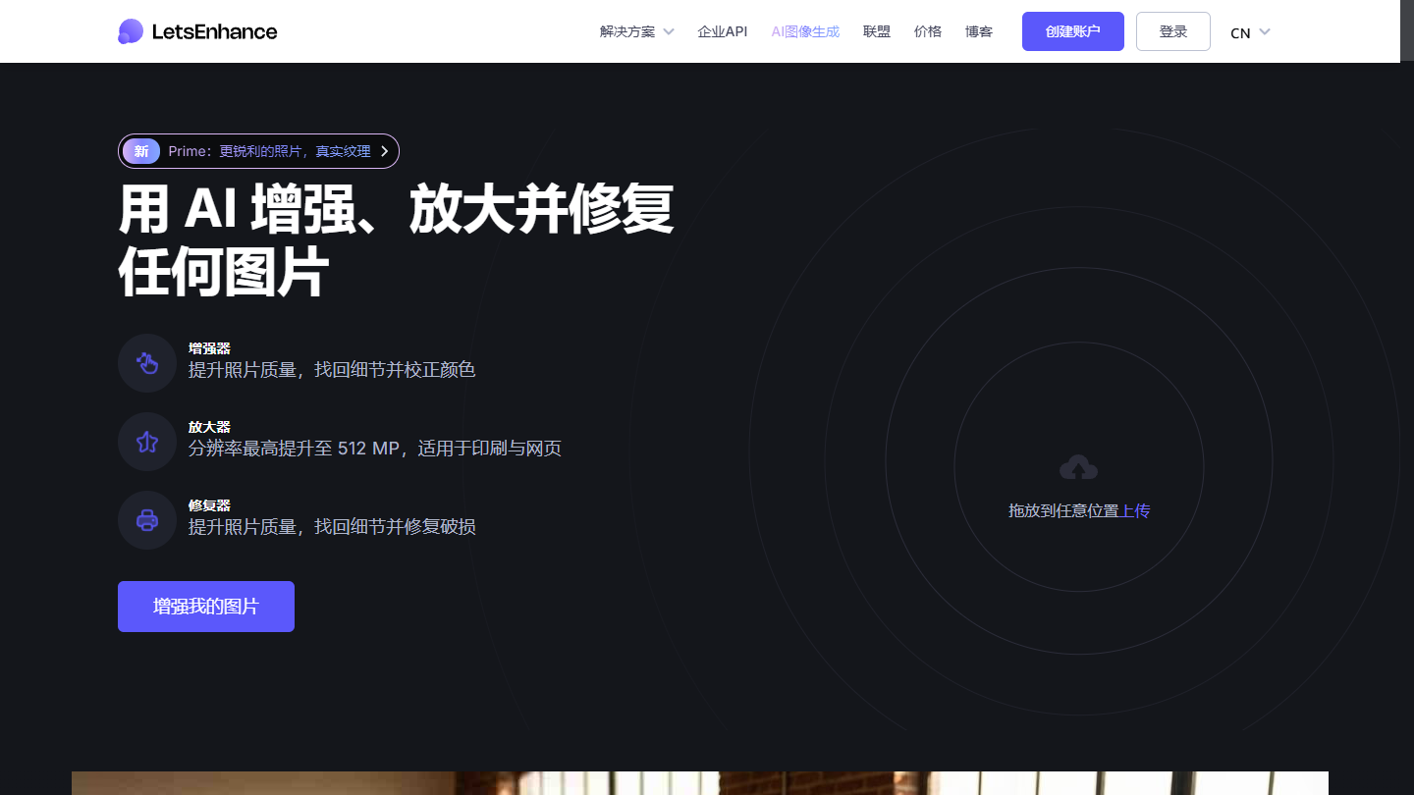Click the 增强我的图片 button

click(x=206, y=607)
